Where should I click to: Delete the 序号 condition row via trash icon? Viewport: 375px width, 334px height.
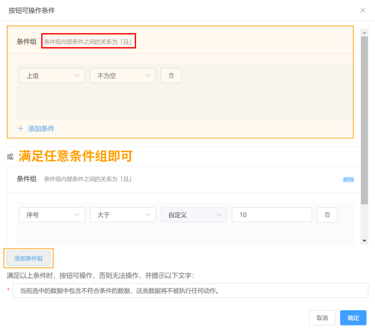point(327,215)
